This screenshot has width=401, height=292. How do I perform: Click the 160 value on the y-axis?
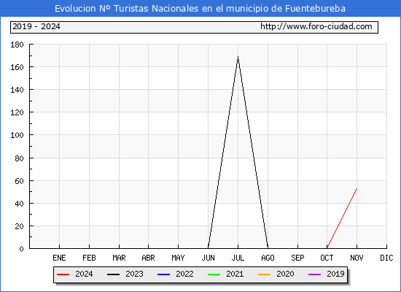[17, 67]
